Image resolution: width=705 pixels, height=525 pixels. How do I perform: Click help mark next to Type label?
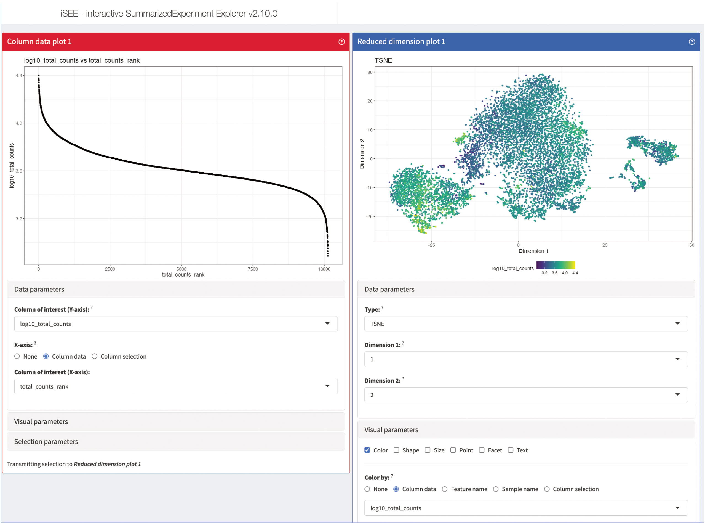382,307
